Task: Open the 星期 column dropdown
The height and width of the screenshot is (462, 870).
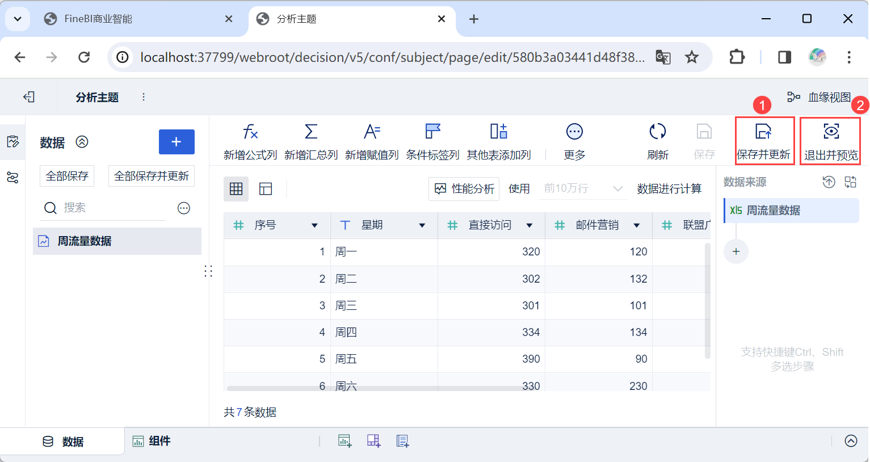Action: (x=422, y=225)
